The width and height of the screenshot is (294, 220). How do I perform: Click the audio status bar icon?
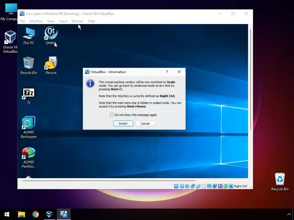pos(187,186)
